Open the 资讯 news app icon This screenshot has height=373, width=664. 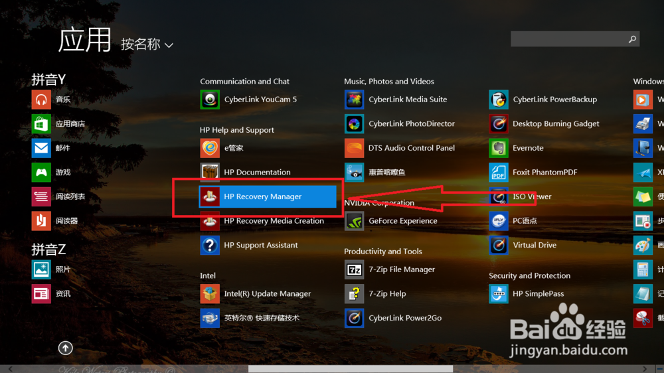(41, 293)
